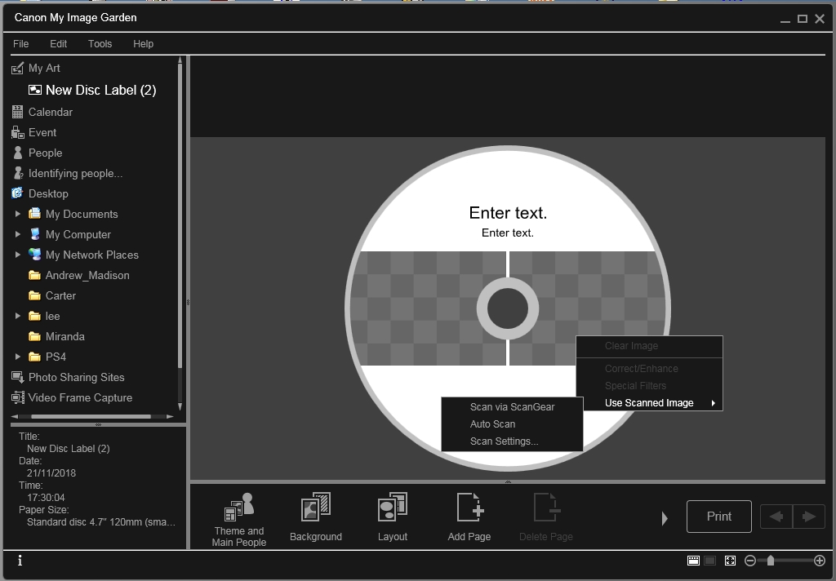Adjust the zoom slider
This screenshot has height=581, width=836.
(x=771, y=561)
